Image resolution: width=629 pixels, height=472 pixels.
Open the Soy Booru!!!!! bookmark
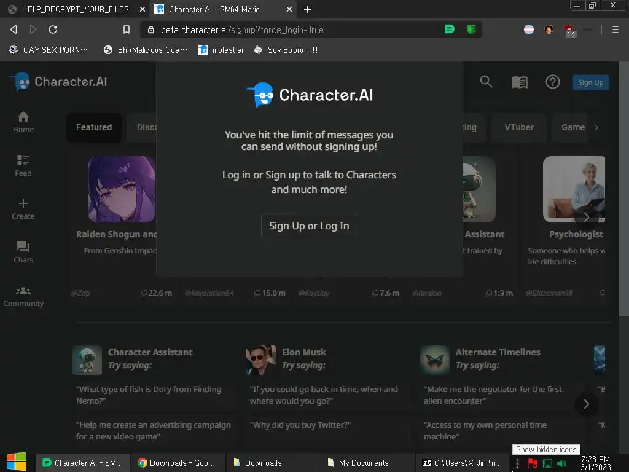tap(286, 50)
